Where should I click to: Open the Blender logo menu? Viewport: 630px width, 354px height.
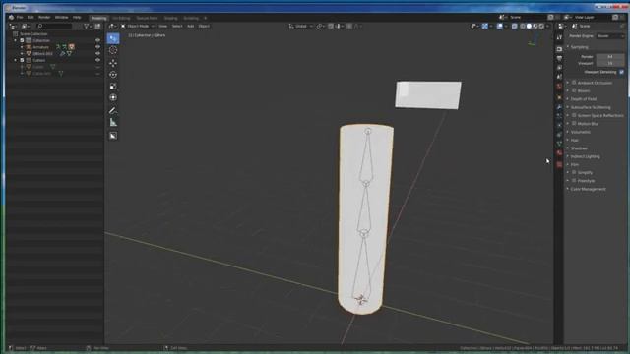(11, 18)
